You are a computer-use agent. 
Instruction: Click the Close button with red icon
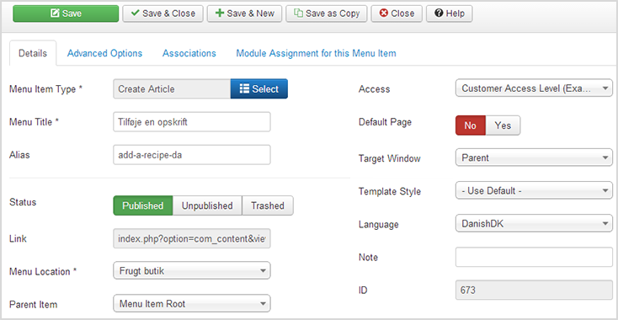pyautogui.click(x=397, y=13)
